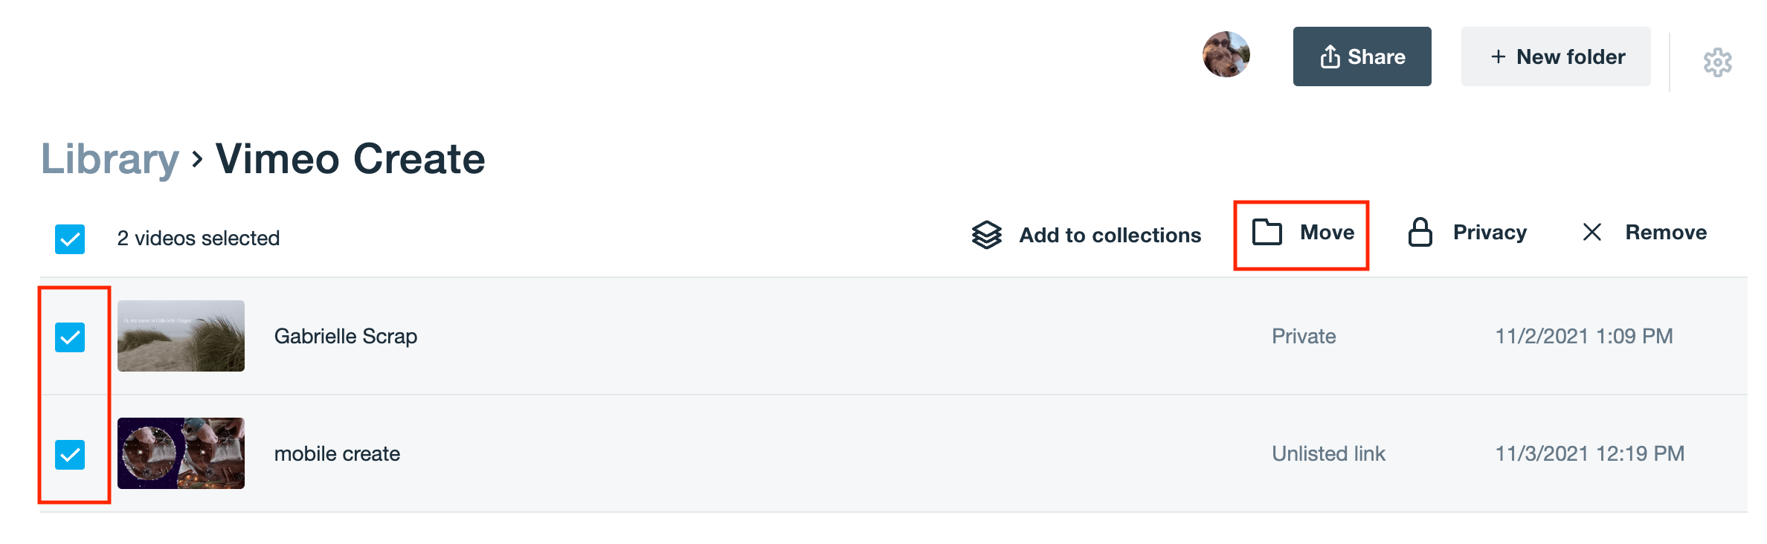Click the Share button

(x=1362, y=56)
